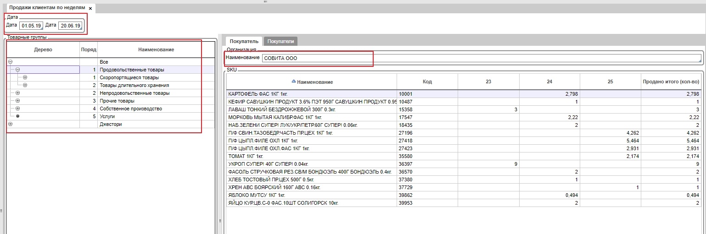Click the sort arrow in SKU Наименование header
The width and height of the screenshot is (706, 234).
(294, 82)
